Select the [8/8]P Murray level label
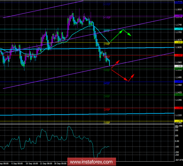This screenshot has height=166, width=183. (107, 31)
